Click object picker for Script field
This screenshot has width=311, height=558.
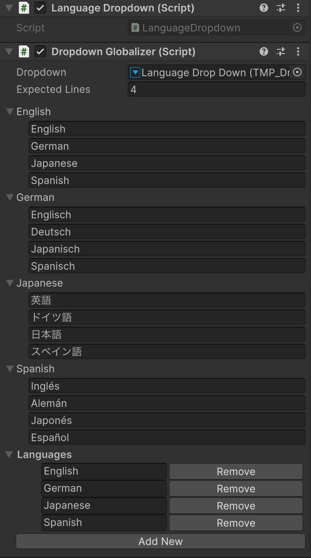tap(297, 28)
